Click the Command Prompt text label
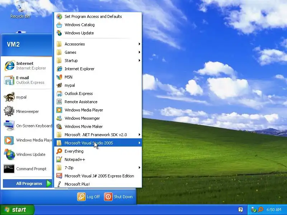Screen dimensions: 287x215 (31, 169)
